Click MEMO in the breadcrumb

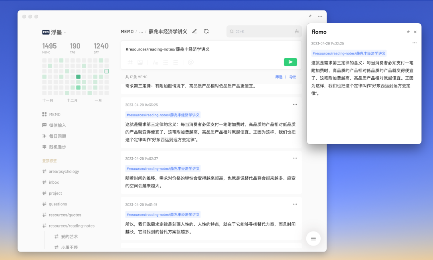tap(127, 32)
